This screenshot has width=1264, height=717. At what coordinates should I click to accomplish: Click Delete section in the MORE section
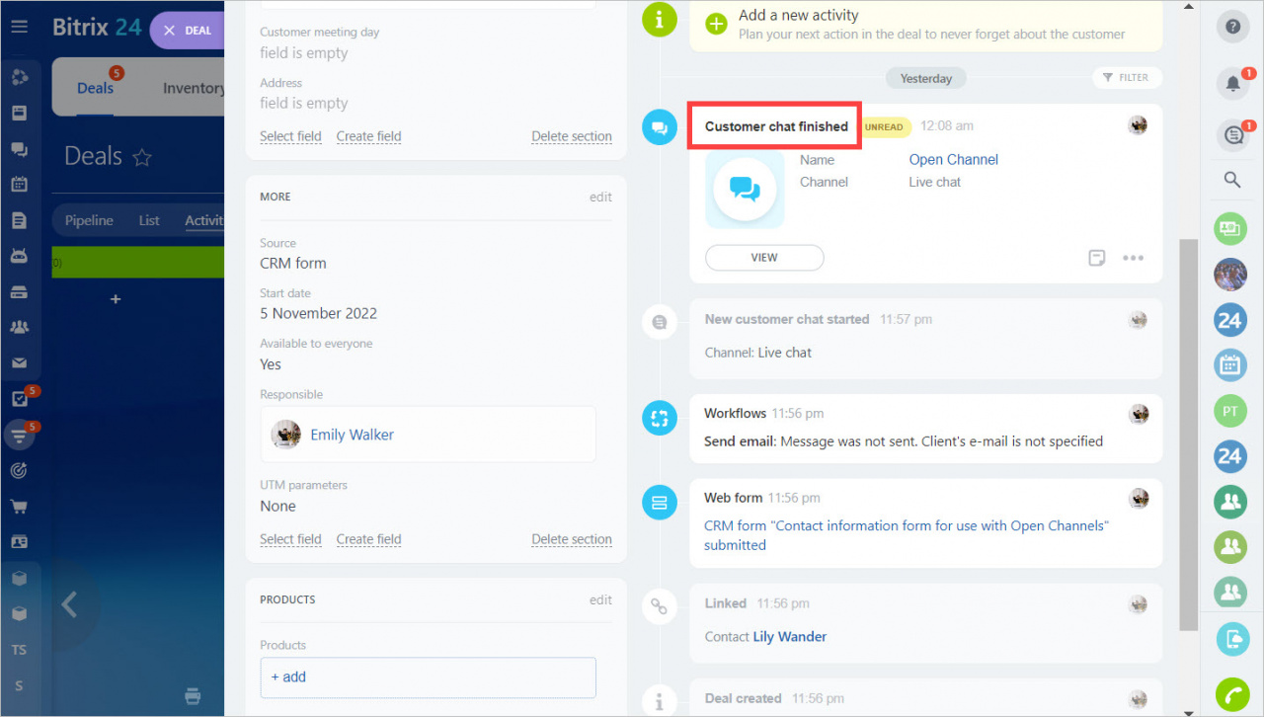[572, 539]
